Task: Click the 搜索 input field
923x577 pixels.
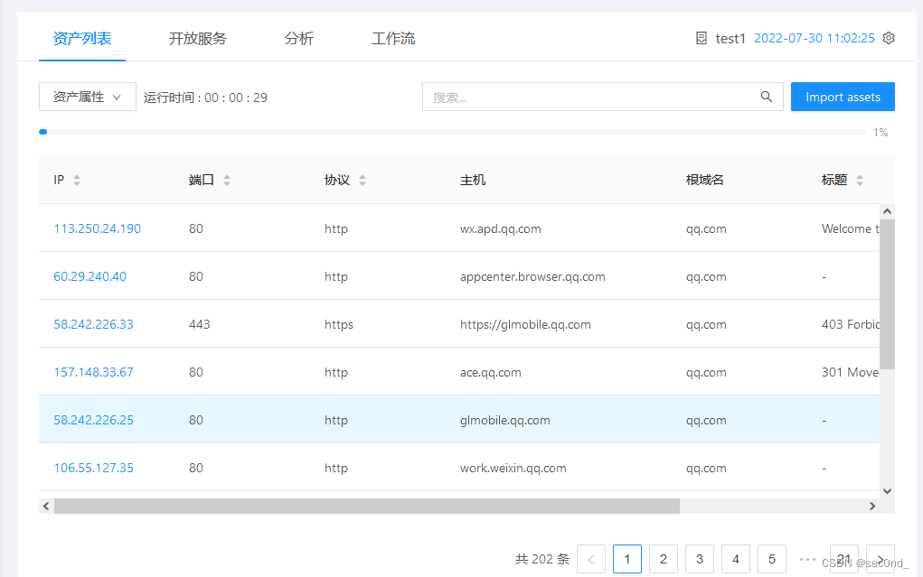Action: [588, 97]
